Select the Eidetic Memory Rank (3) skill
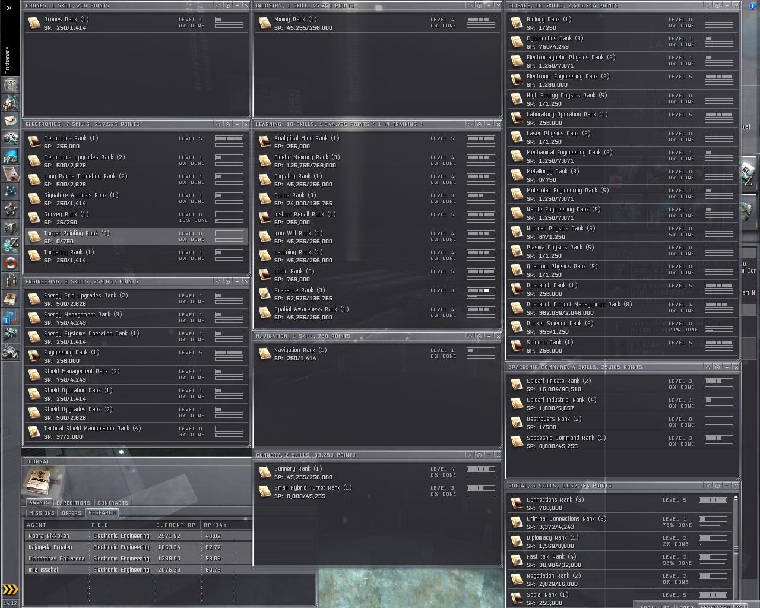 [x=378, y=161]
